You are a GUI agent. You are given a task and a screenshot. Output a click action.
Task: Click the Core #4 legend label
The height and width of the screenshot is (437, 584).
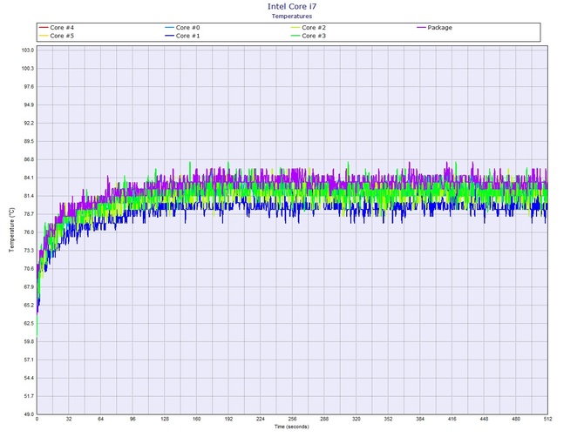[x=62, y=28]
